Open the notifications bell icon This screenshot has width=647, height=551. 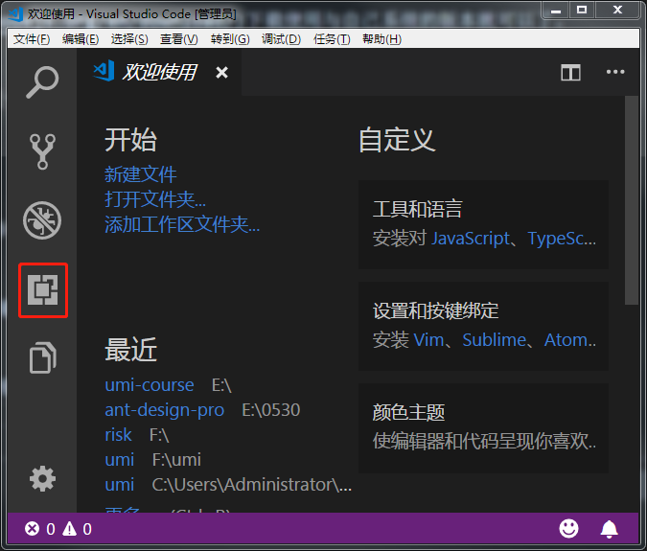coord(609,529)
